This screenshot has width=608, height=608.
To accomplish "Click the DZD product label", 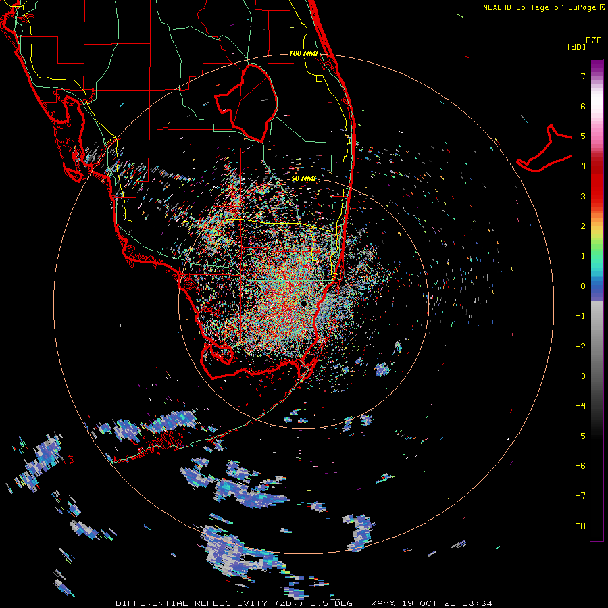I will coord(594,41).
